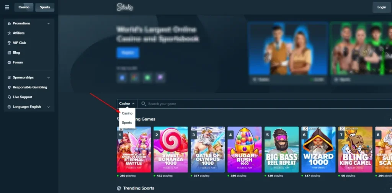Open the hamburger menu icon
The image size is (392, 193).
click(x=7, y=7)
